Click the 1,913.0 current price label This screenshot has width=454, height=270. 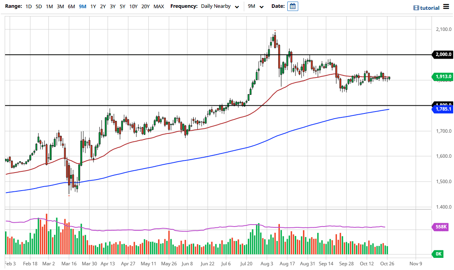pos(442,77)
